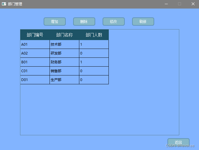
Task: Sort by the 部门人数 column header
Action: [94, 35]
